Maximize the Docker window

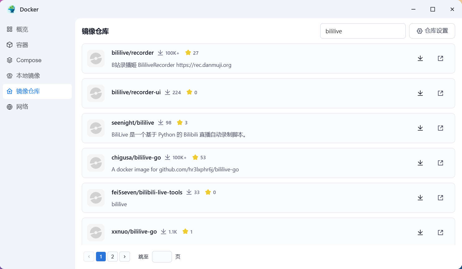click(x=433, y=9)
